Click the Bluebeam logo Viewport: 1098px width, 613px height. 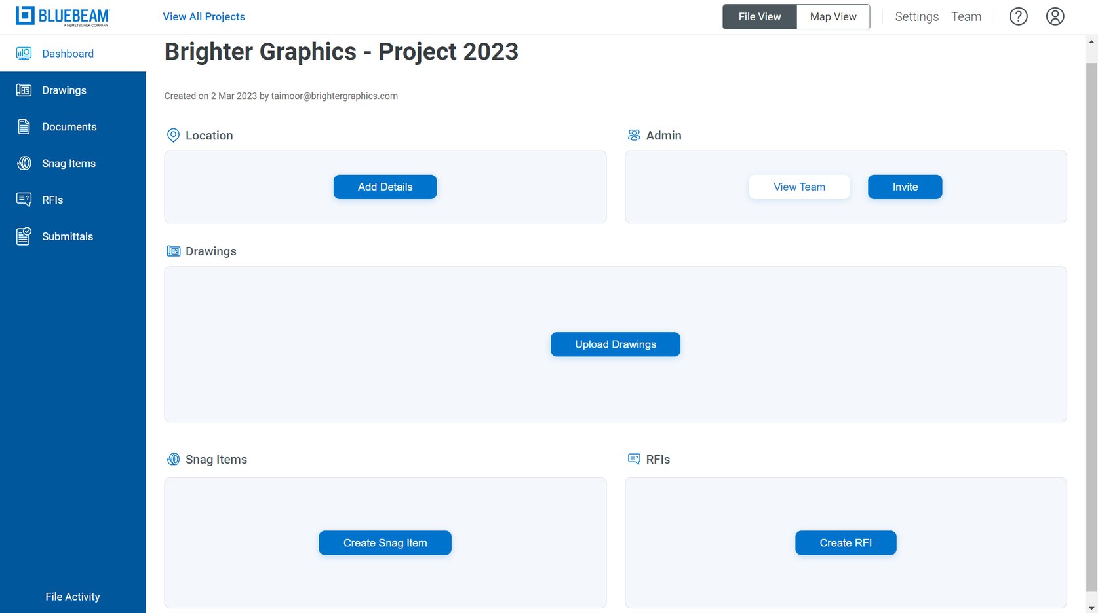(x=62, y=16)
